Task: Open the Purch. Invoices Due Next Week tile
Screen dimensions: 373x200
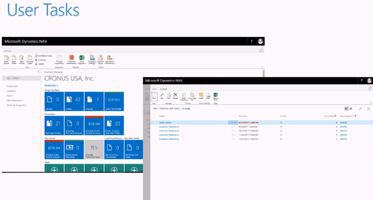Action: tap(114, 125)
